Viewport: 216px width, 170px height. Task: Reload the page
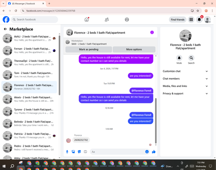16,11
